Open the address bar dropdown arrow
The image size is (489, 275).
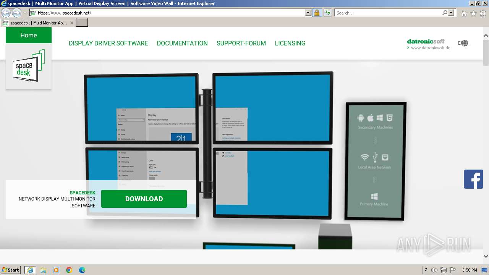coord(308,13)
